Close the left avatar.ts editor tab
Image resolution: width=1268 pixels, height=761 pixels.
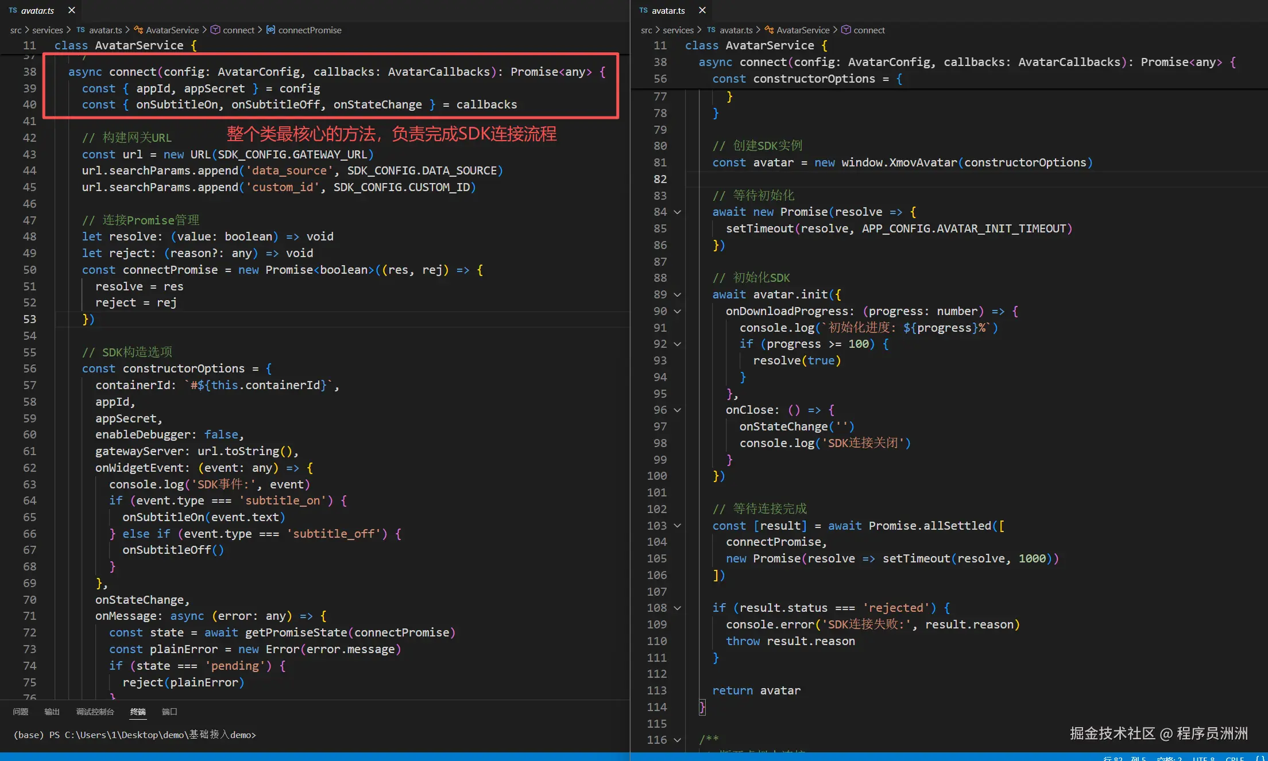point(72,10)
